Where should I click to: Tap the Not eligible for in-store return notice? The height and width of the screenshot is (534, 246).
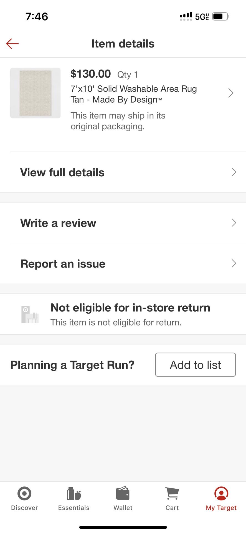click(130, 308)
